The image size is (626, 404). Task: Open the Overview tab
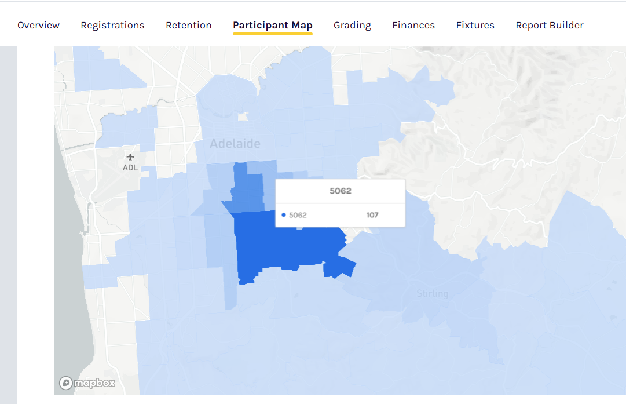coord(38,25)
